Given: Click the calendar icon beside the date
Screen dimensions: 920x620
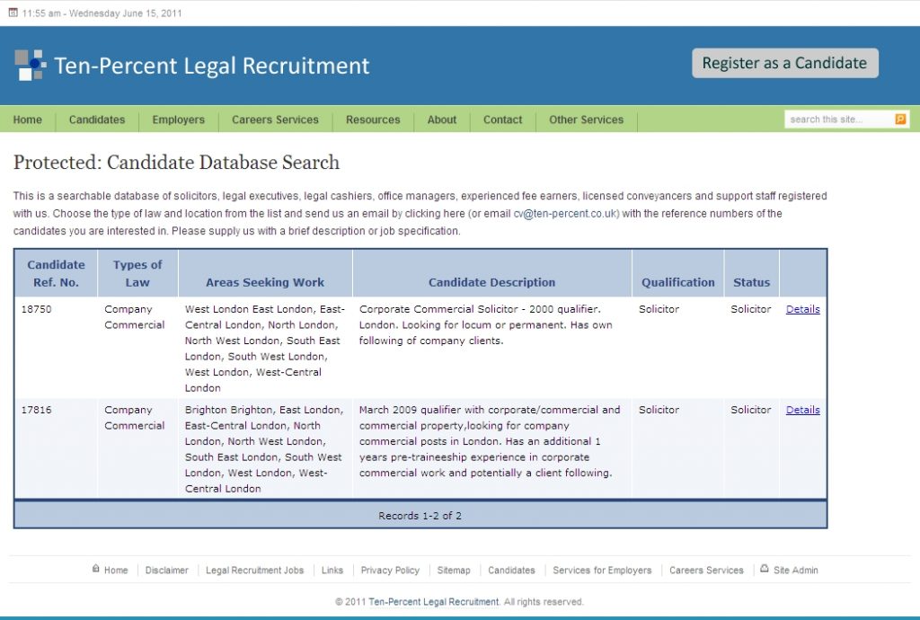Looking at the screenshot, I should tap(13, 13).
